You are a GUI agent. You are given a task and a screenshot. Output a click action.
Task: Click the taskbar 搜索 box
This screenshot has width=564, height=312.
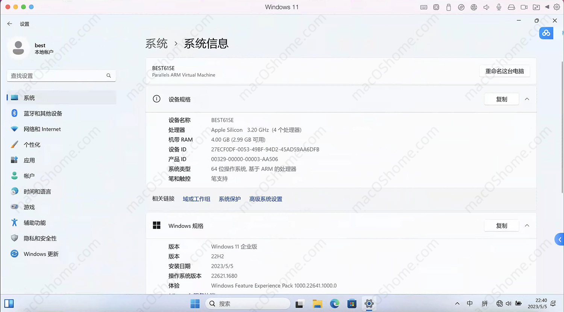coord(248,304)
